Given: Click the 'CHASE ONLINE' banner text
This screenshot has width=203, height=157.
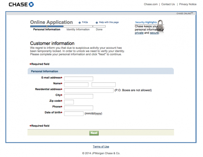Looking at the screenshot, I should [x=185, y=14].
